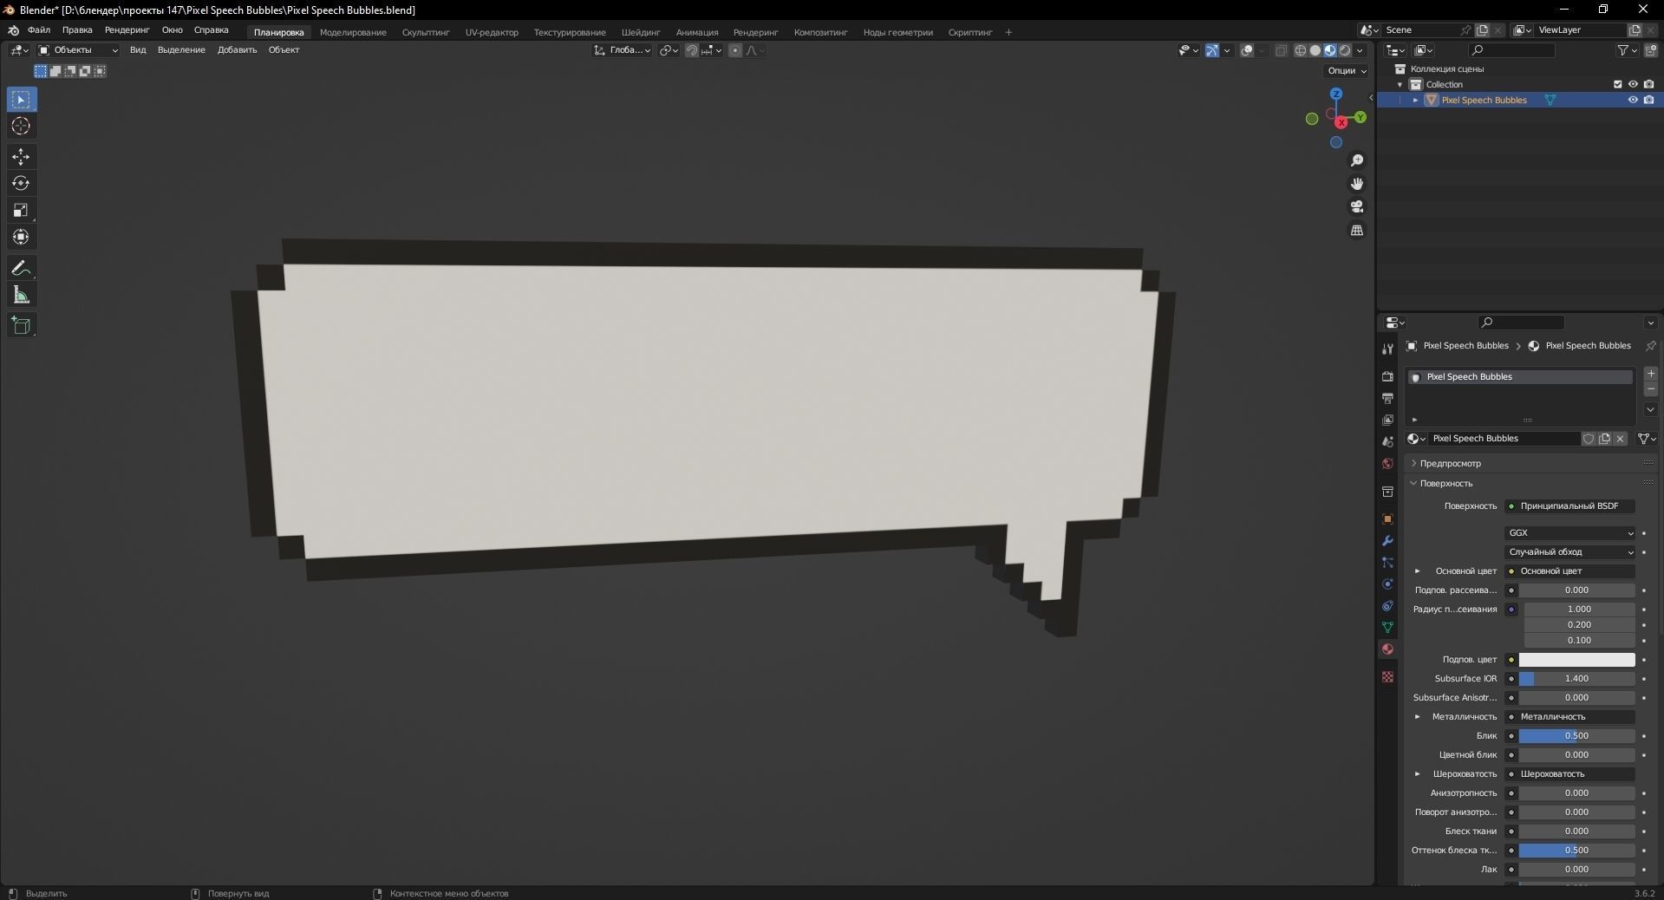Select the Rotate tool

pyautogui.click(x=21, y=184)
